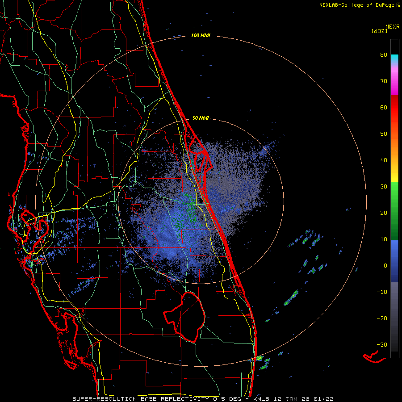Click the 80 dBZ scale value
Viewport: 402px width, 402px height.
[384, 55]
